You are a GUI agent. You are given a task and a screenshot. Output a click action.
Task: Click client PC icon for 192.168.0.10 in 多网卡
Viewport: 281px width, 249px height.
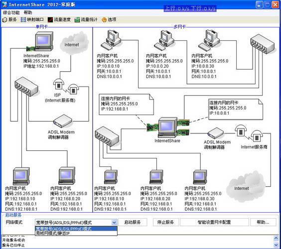pos(111,177)
